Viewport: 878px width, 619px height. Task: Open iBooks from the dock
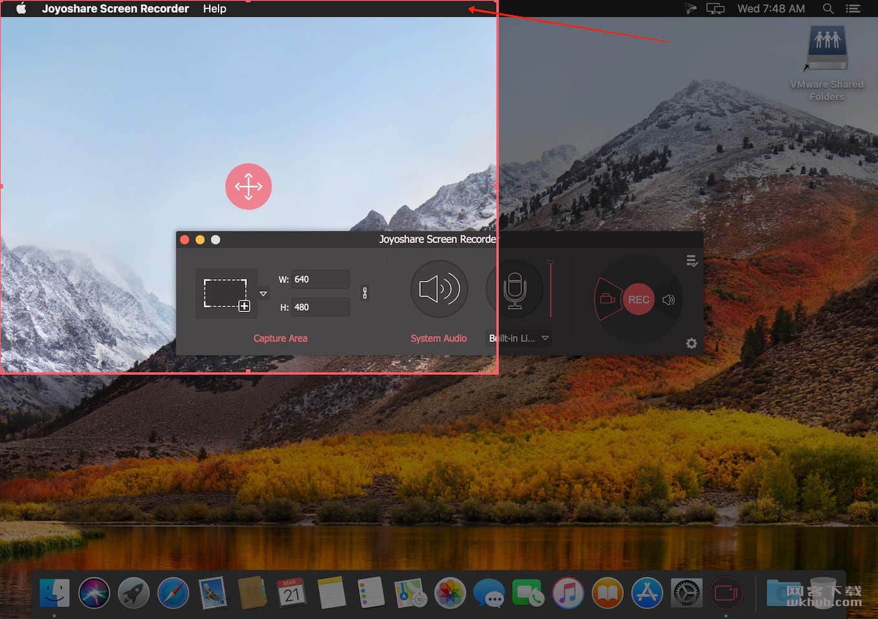(608, 593)
